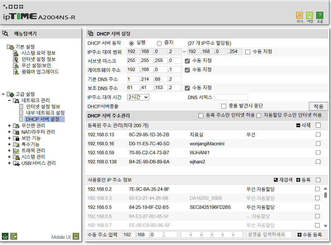
Task: Click the 등록 button in 사용중인 IP
Action: (304, 180)
